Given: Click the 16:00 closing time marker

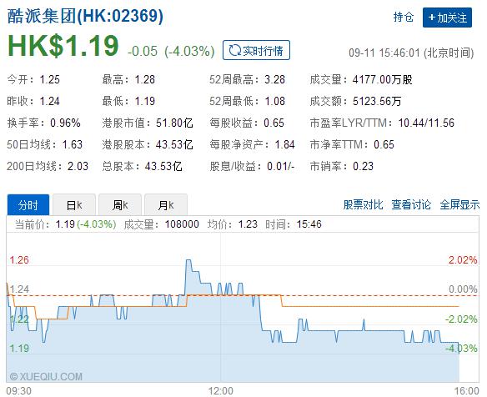Looking at the screenshot, I should coord(467,391).
